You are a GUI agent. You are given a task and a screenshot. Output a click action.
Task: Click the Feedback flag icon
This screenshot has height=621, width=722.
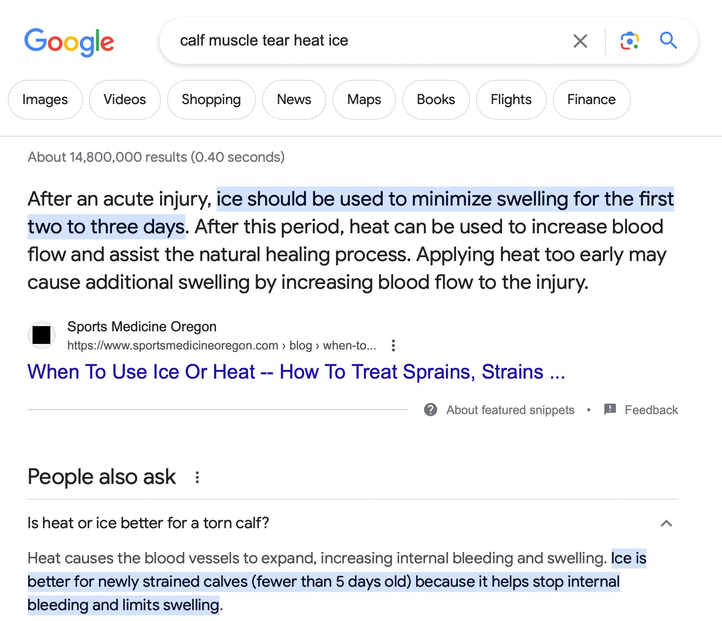[610, 409]
